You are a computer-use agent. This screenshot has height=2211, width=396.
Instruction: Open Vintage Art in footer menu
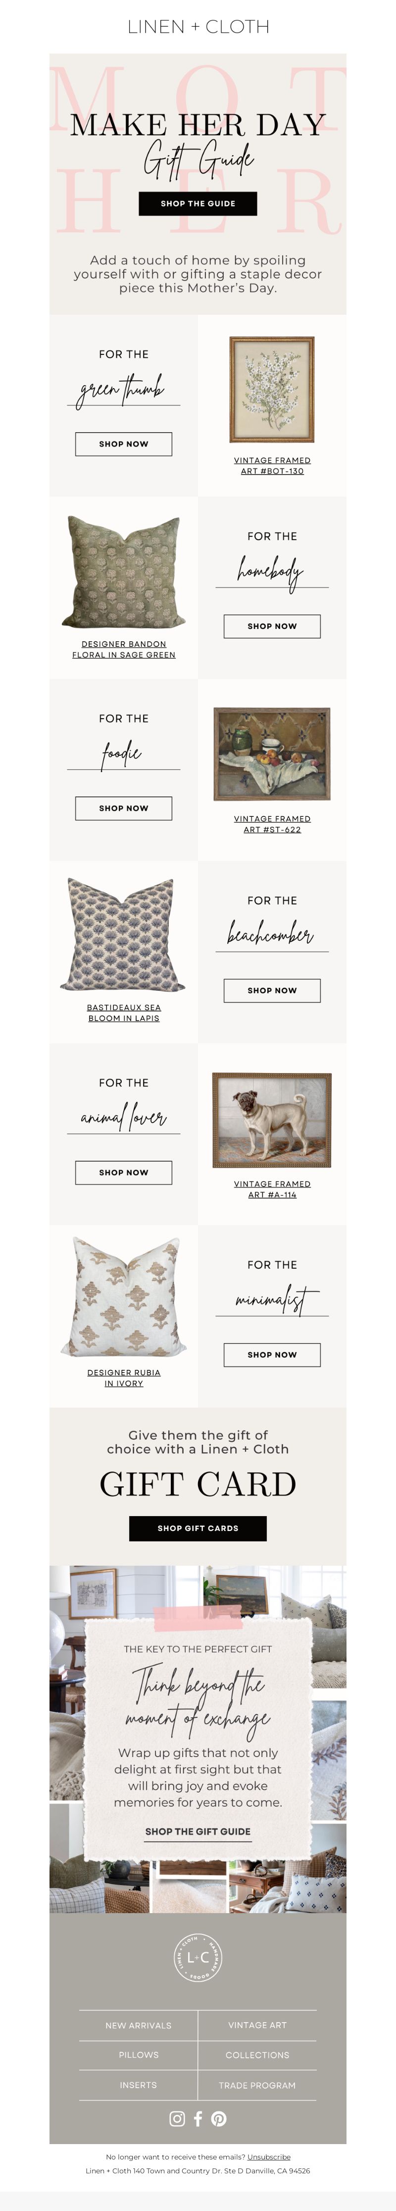pyautogui.click(x=257, y=2025)
